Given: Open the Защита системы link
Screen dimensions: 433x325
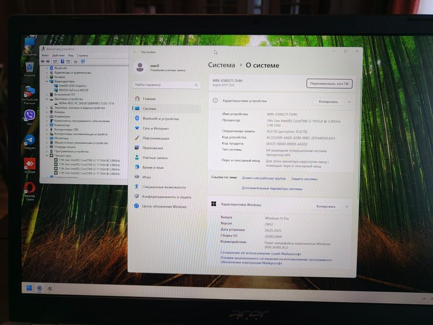Looking at the screenshot, I should pyautogui.click(x=304, y=179).
